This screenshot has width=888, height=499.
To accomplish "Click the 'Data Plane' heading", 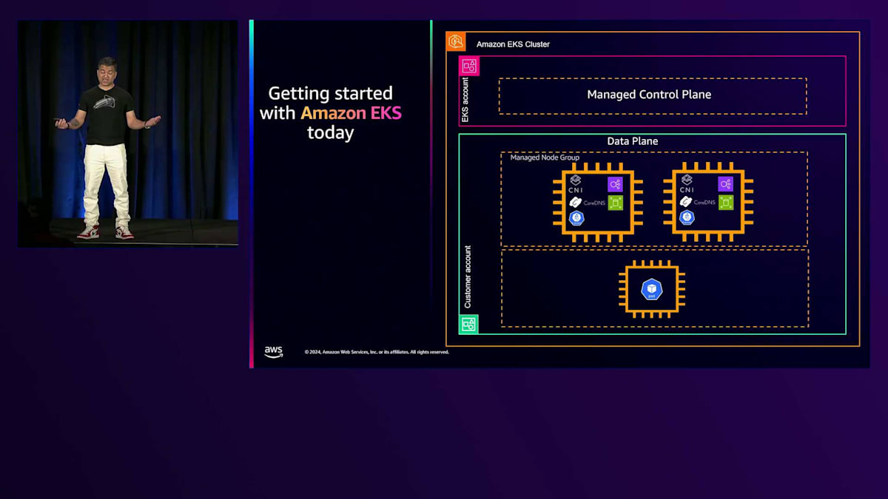I will 633,141.
